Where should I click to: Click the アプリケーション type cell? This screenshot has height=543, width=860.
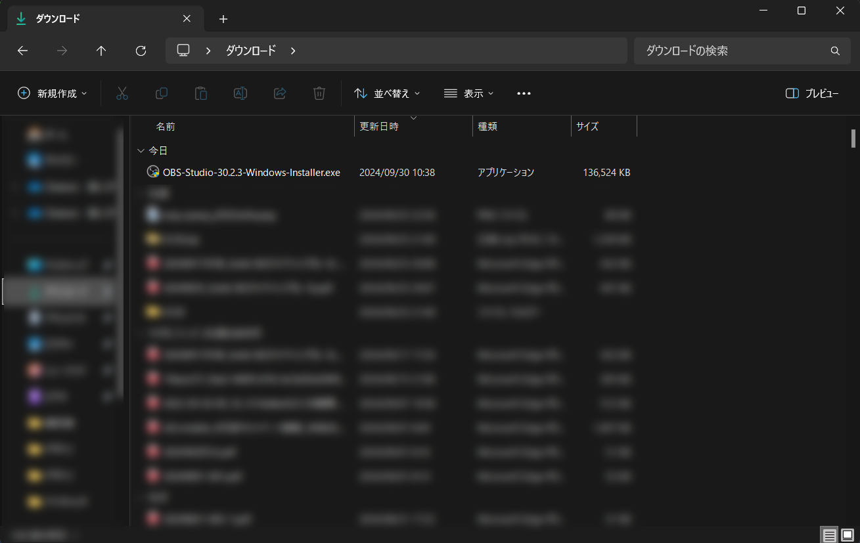[x=506, y=172]
